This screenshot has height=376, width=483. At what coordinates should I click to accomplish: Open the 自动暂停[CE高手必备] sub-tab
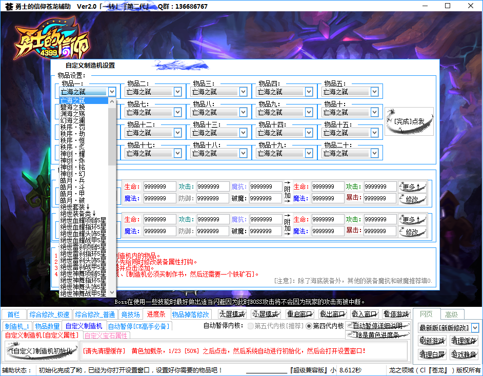click(138, 326)
